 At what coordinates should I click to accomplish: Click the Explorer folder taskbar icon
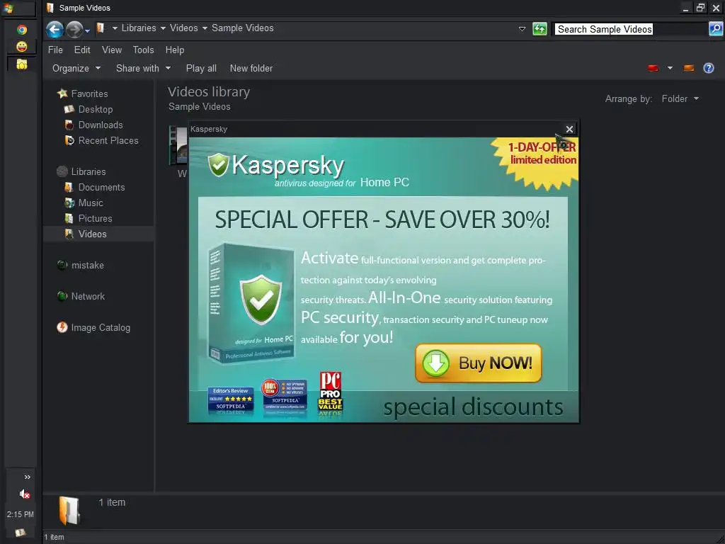tap(22, 64)
